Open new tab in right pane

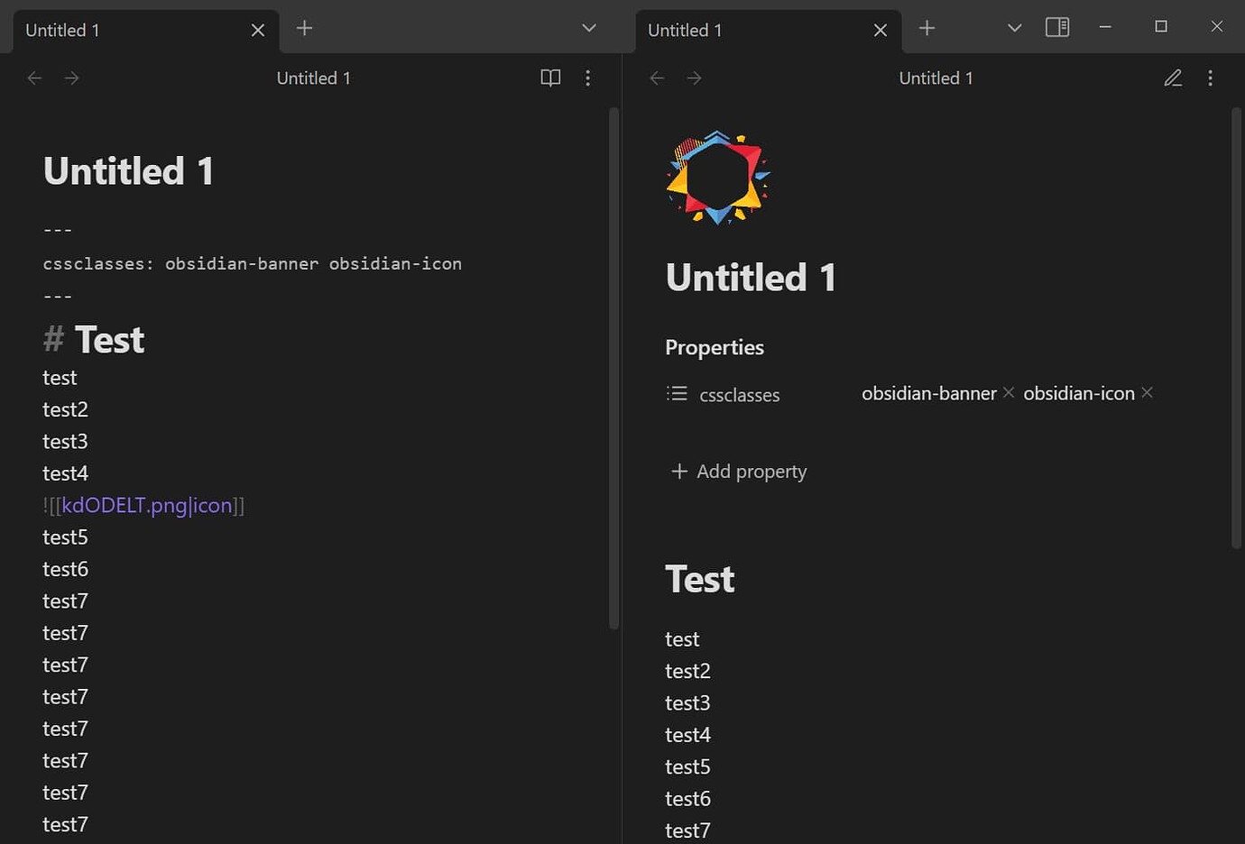(x=927, y=29)
